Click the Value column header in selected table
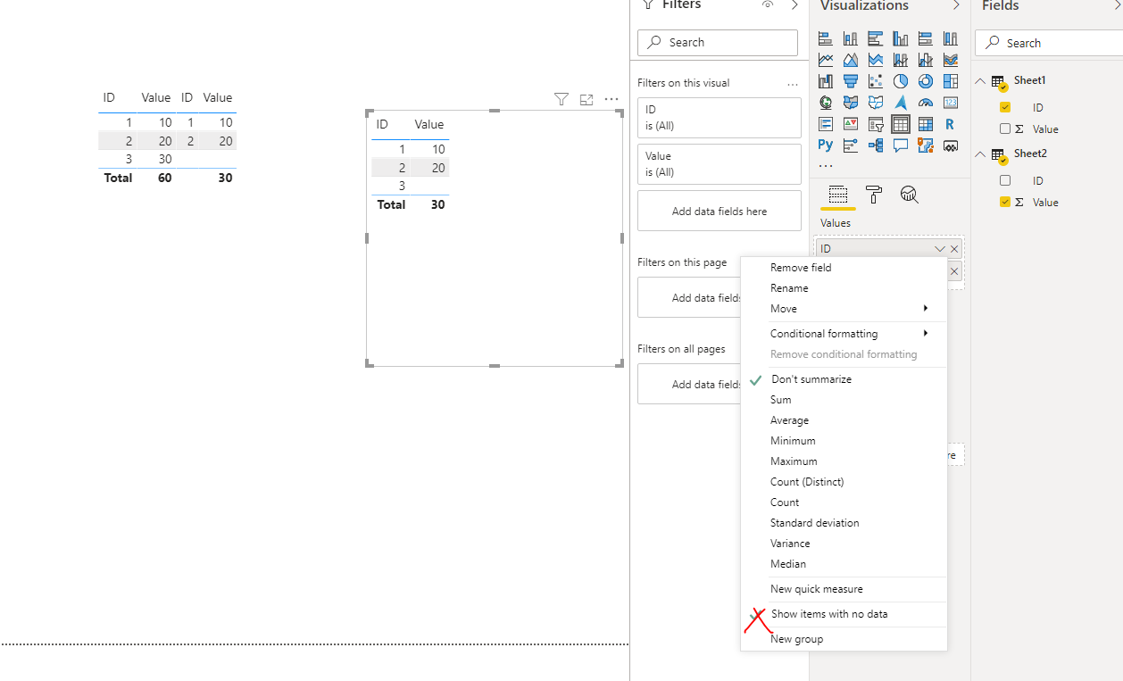1123x681 pixels. tap(429, 124)
